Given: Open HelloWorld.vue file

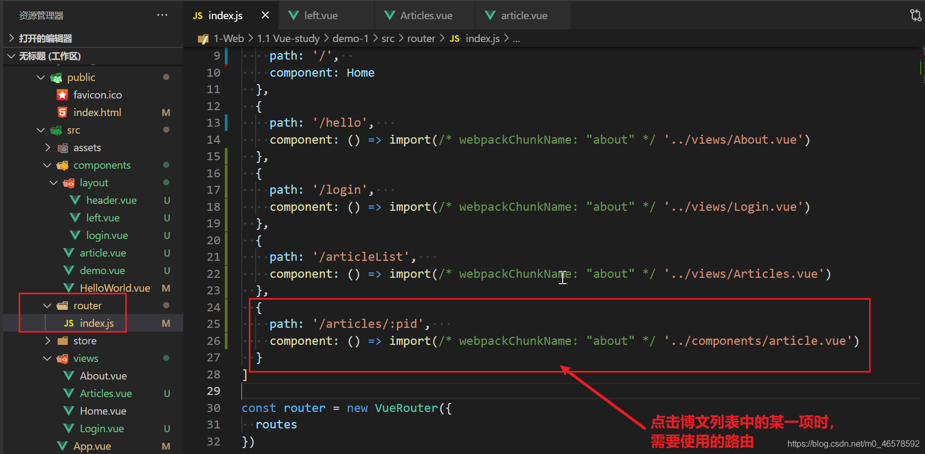Looking at the screenshot, I should tap(115, 288).
